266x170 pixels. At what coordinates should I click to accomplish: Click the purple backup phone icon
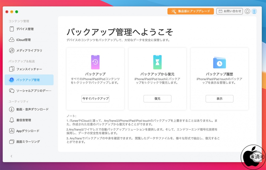(x=95, y=62)
